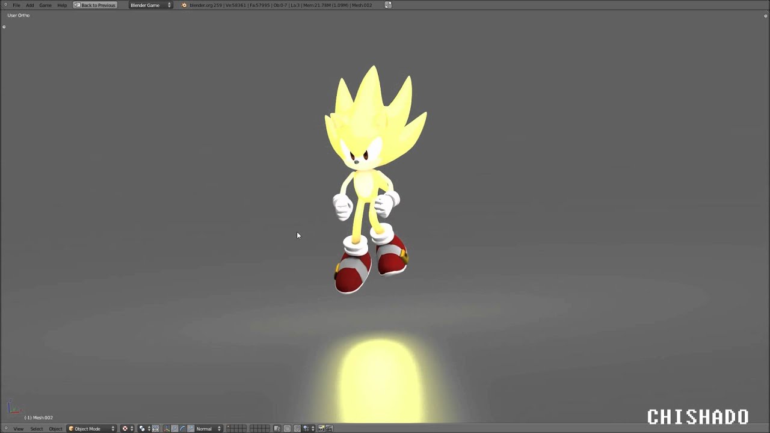770x433 pixels.
Task: Click the (1) Mesh.002 object label
Action: [x=38, y=417]
